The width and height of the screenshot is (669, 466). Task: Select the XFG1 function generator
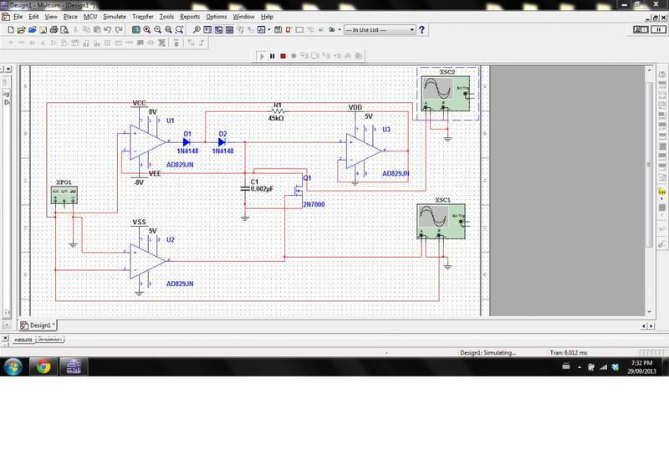(x=64, y=195)
